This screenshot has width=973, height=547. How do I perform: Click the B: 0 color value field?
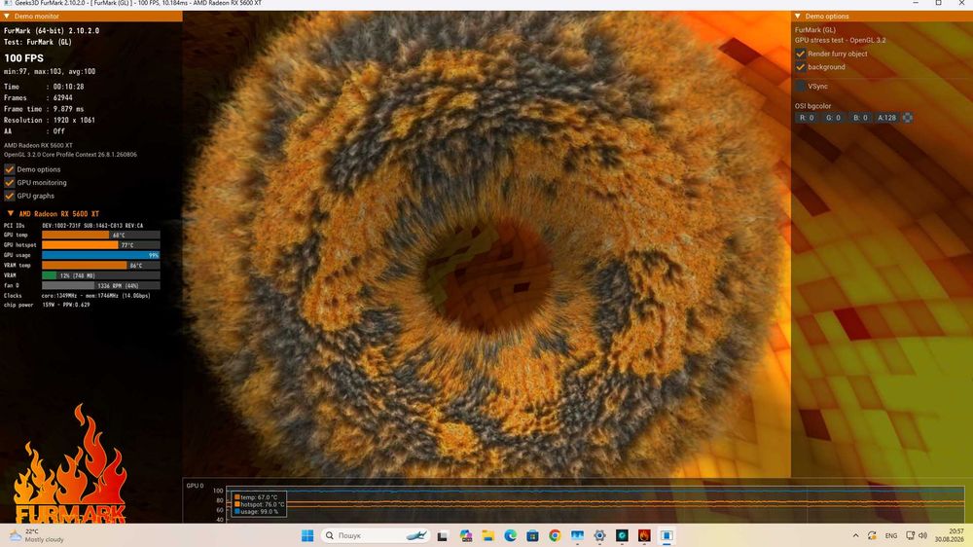[x=860, y=118]
